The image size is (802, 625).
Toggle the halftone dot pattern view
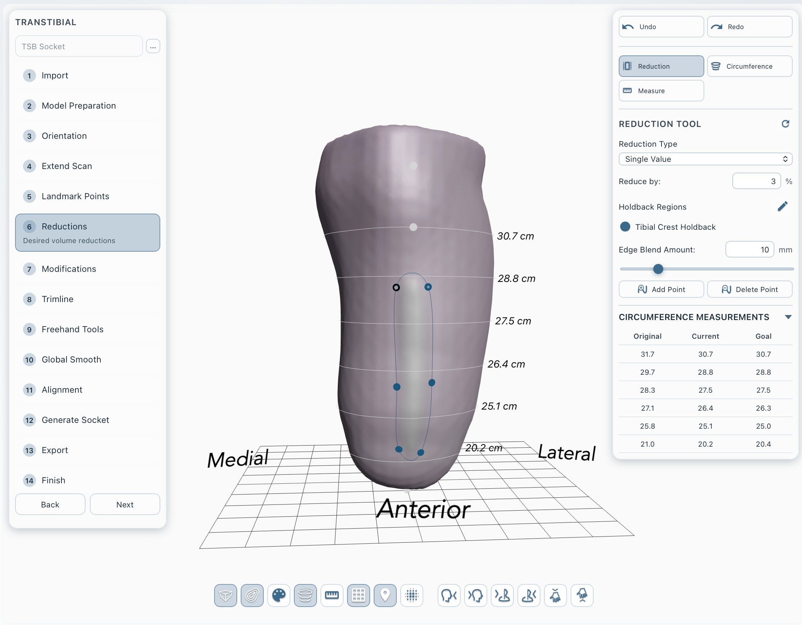[412, 595]
